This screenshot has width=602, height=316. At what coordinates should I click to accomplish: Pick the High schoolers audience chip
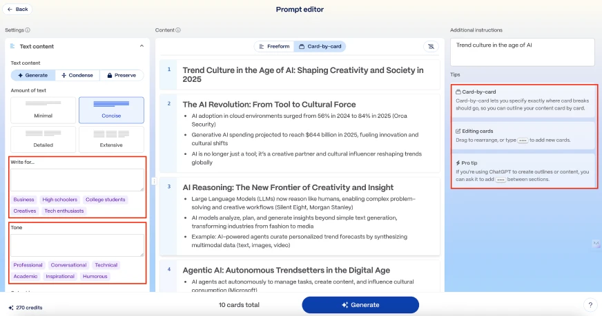[60, 200]
